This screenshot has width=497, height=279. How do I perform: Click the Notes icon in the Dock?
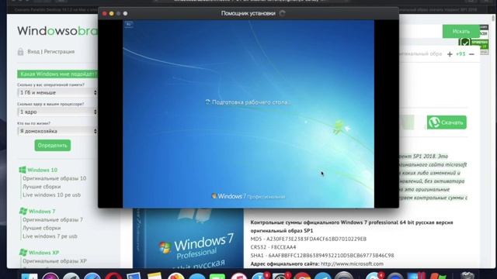(155, 276)
